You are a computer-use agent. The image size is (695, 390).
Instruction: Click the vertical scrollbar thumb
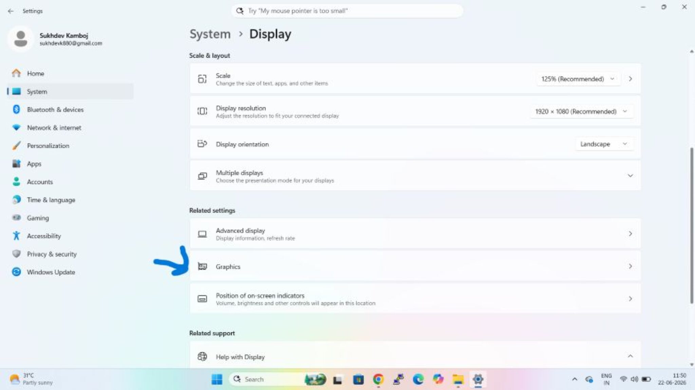click(692, 225)
